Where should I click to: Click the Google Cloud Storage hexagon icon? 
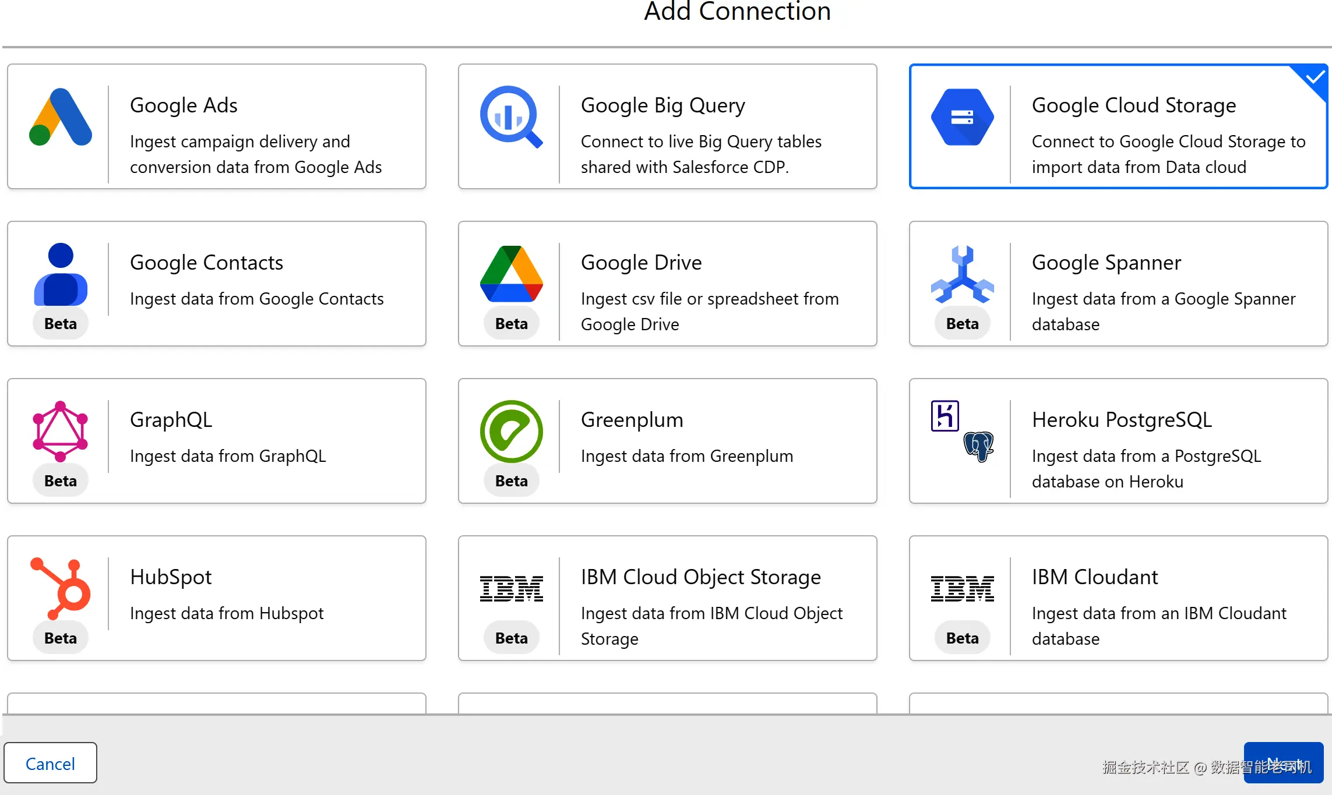tap(963, 116)
